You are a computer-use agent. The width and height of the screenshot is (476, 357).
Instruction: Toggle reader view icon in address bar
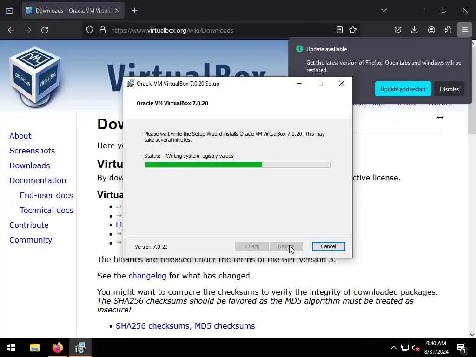340,30
